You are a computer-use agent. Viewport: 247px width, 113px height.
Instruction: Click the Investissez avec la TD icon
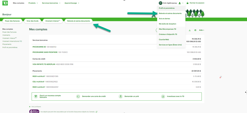(163, 96)
